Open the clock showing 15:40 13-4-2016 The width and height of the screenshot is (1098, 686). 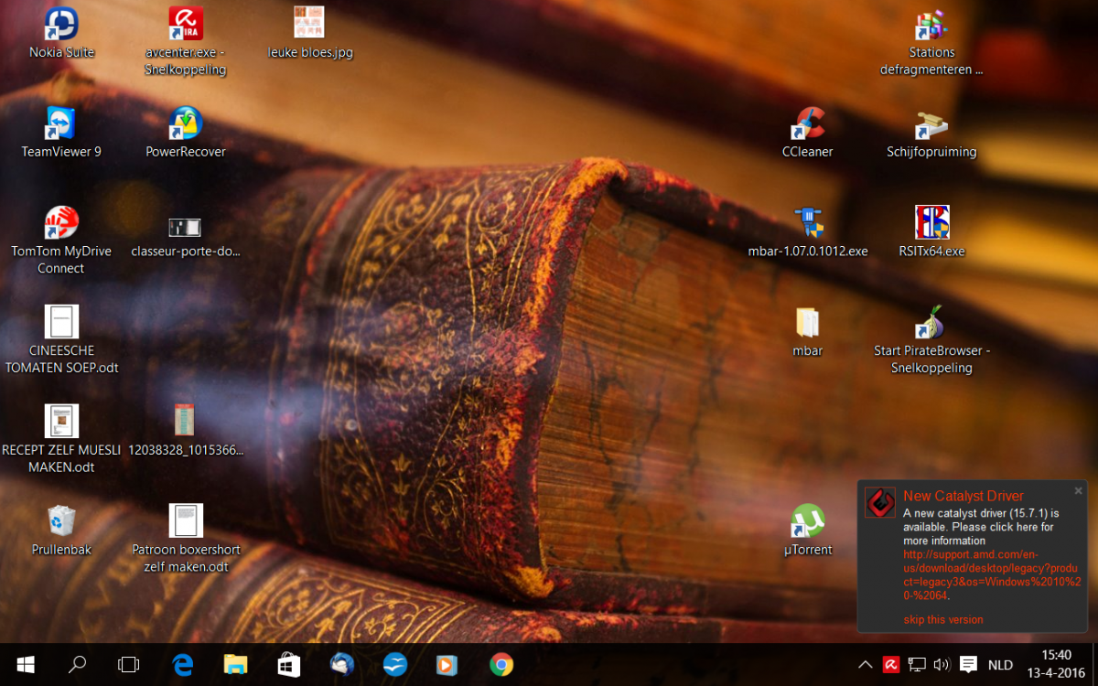coord(1056,664)
